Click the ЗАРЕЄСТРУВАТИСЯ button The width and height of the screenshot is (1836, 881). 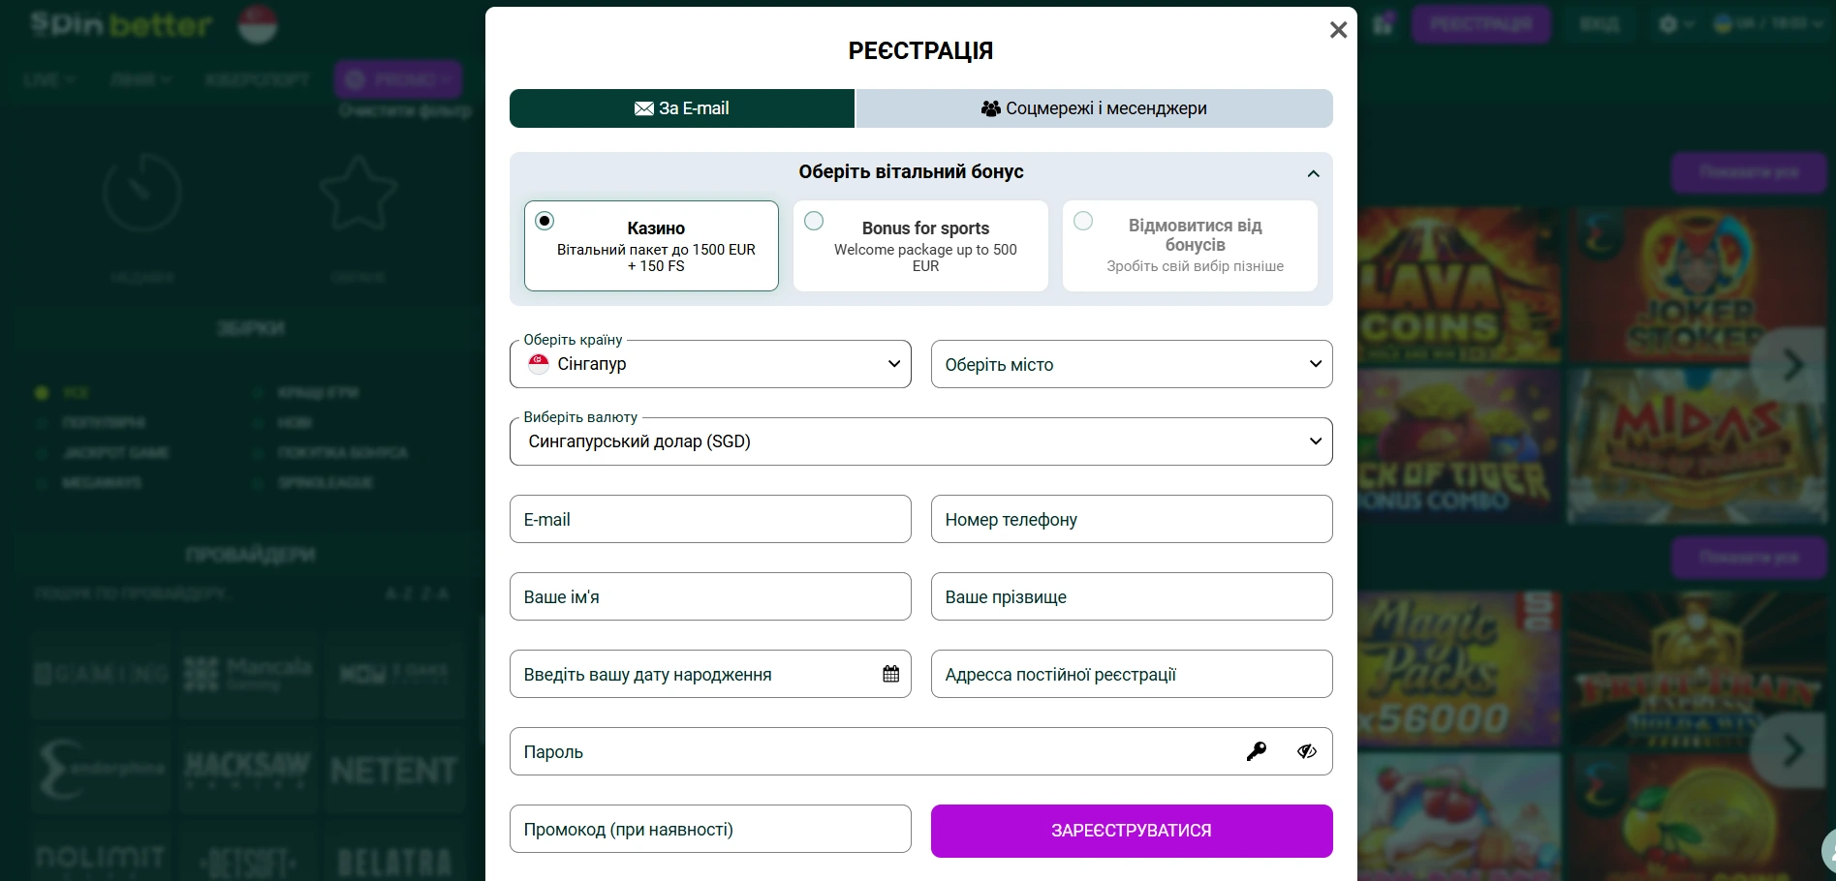pos(1131,831)
